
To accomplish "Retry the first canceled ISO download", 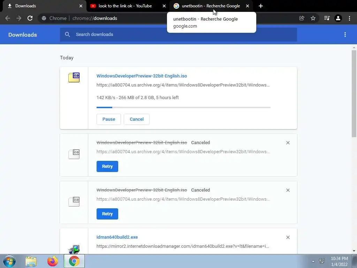I will tap(107, 166).
